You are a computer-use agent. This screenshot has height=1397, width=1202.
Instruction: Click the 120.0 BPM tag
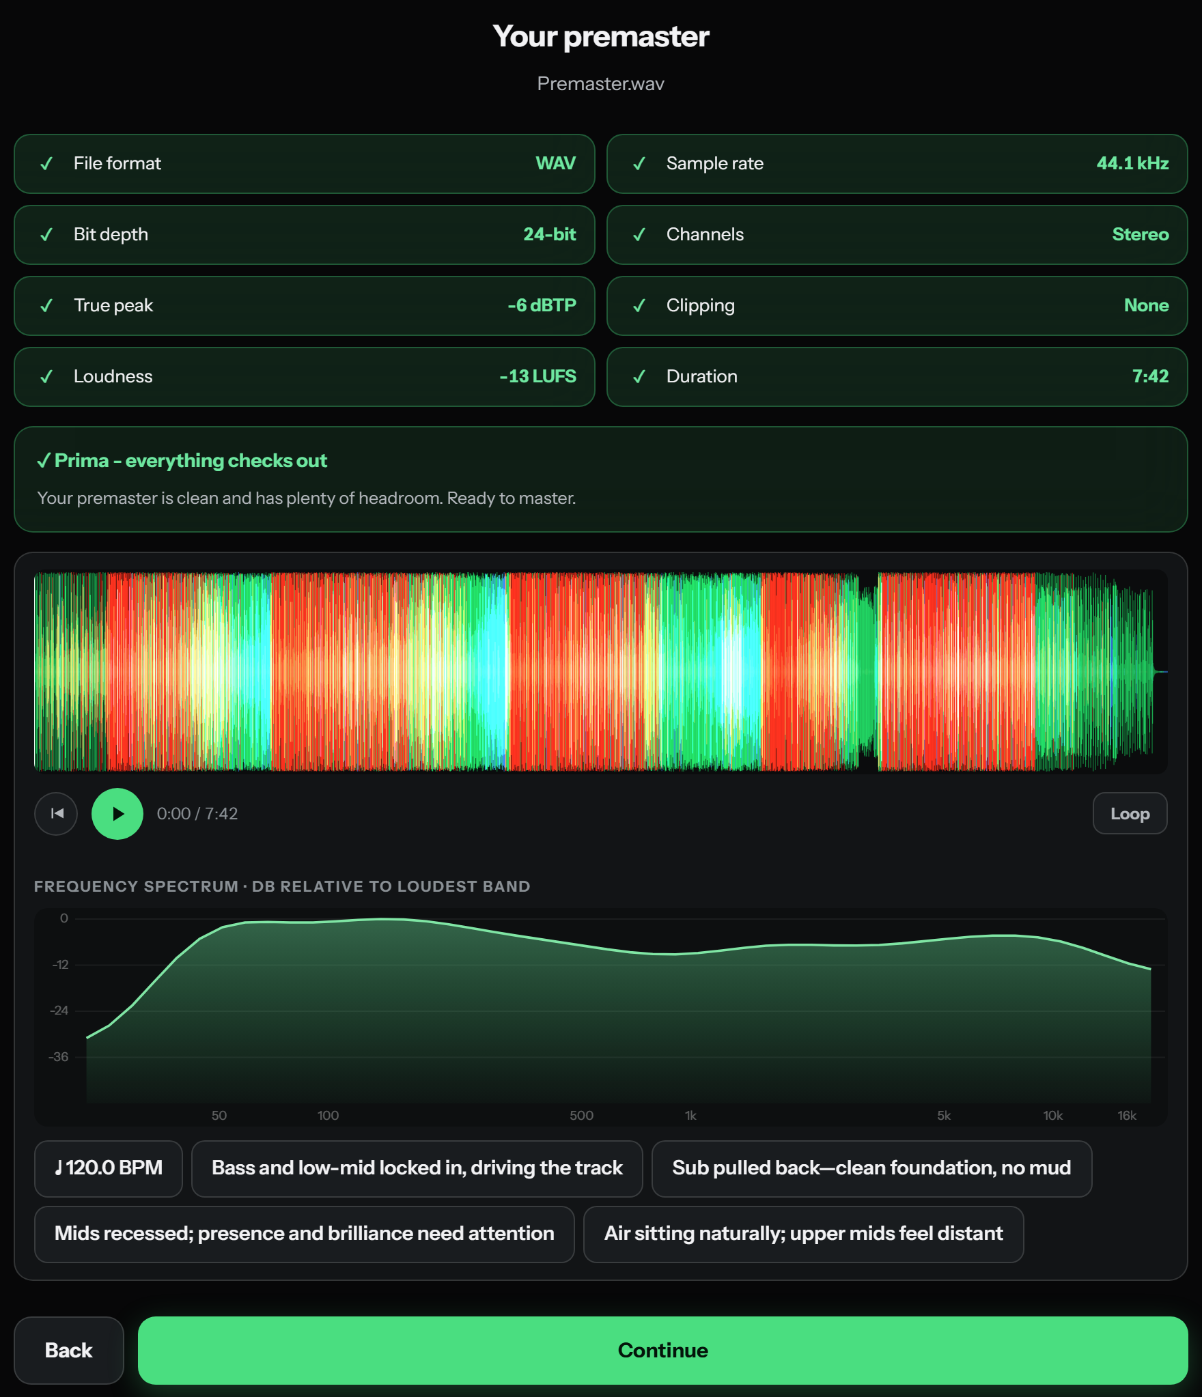coord(109,1168)
